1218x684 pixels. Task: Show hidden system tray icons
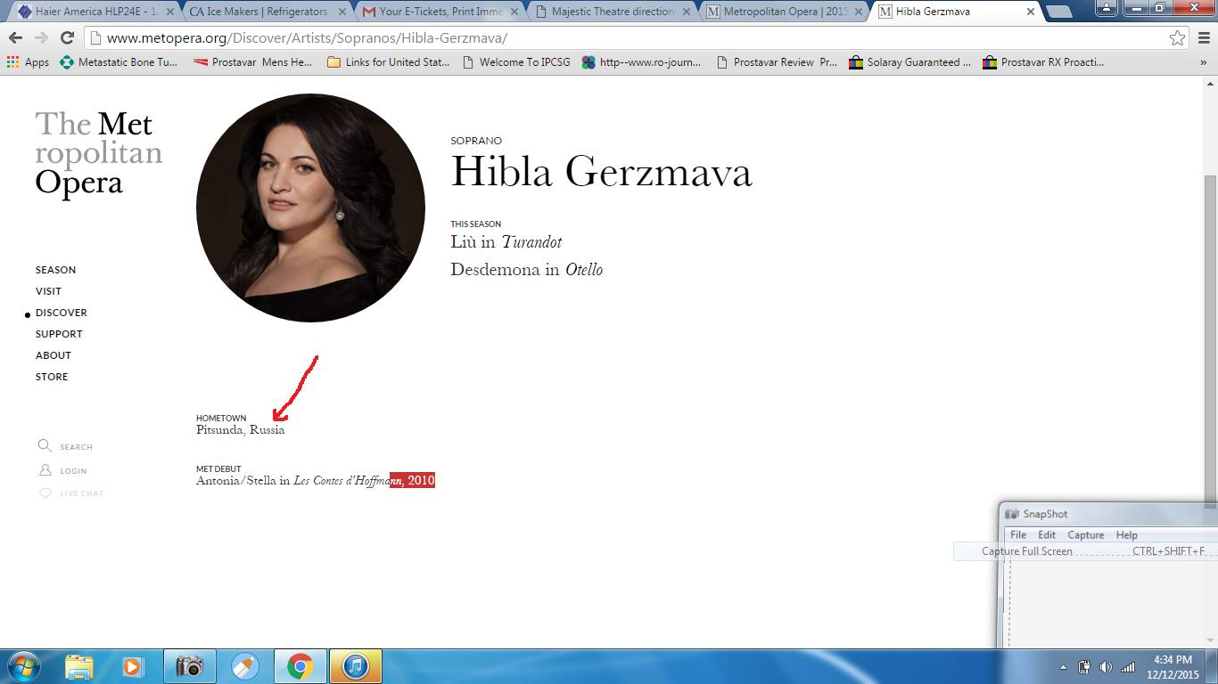click(1063, 667)
